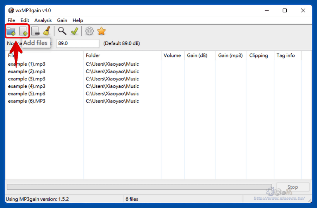Open the Edit menu
The image size is (317, 208).
[25, 20]
